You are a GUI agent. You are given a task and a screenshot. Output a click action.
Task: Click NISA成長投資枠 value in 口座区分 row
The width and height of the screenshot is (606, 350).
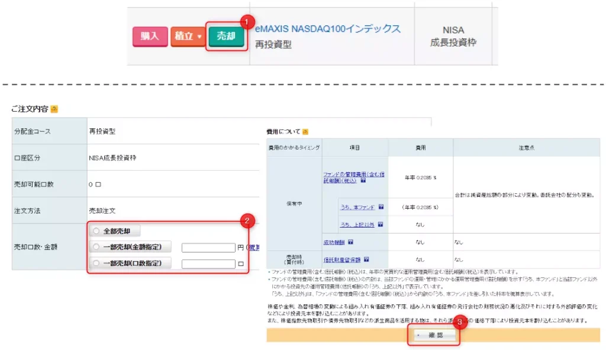point(112,158)
